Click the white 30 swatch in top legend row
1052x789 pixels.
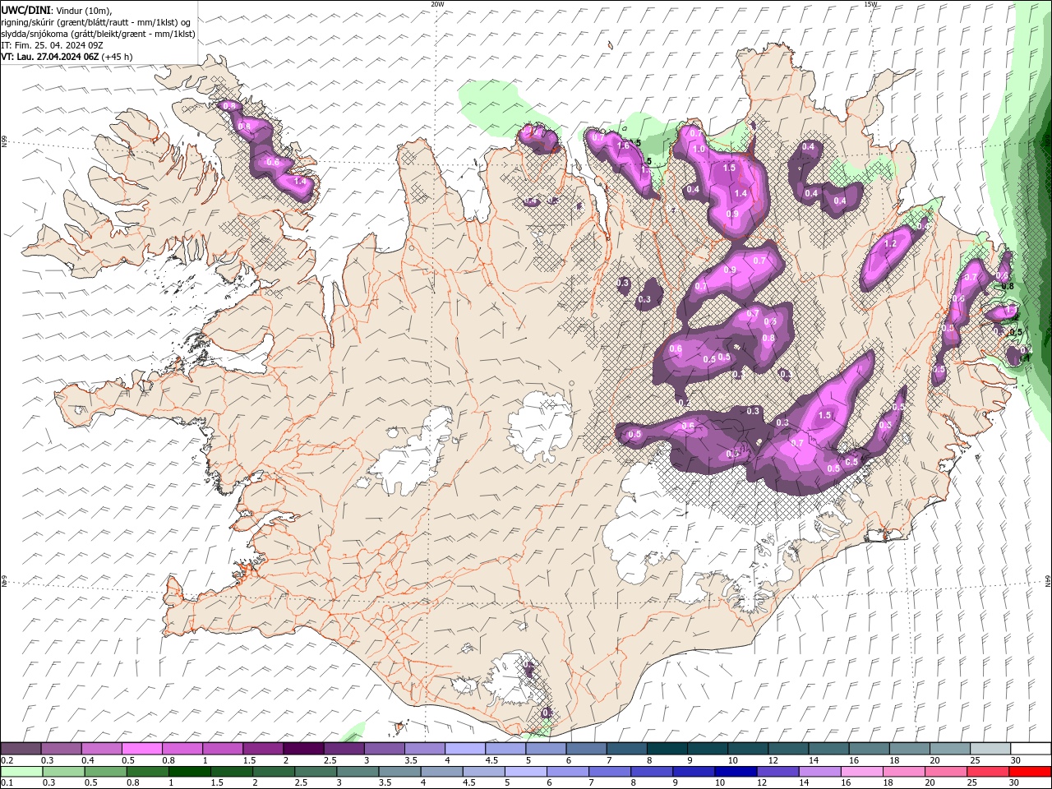tap(1031, 749)
